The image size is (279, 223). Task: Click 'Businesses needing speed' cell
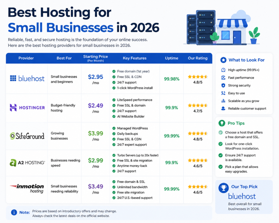(65, 163)
